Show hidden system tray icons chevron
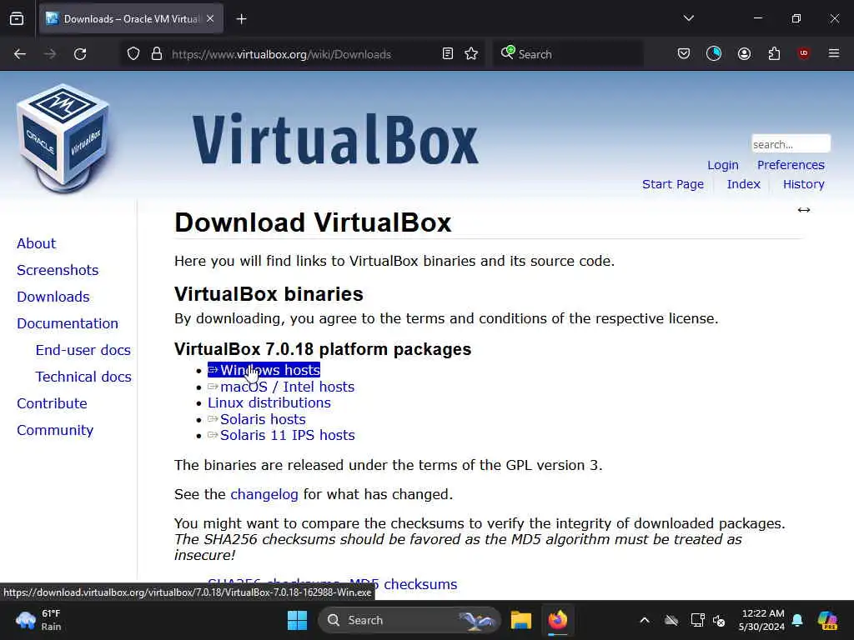 645,620
